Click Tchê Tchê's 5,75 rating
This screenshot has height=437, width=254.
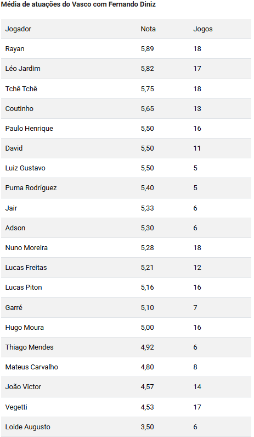(x=147, y=89)
